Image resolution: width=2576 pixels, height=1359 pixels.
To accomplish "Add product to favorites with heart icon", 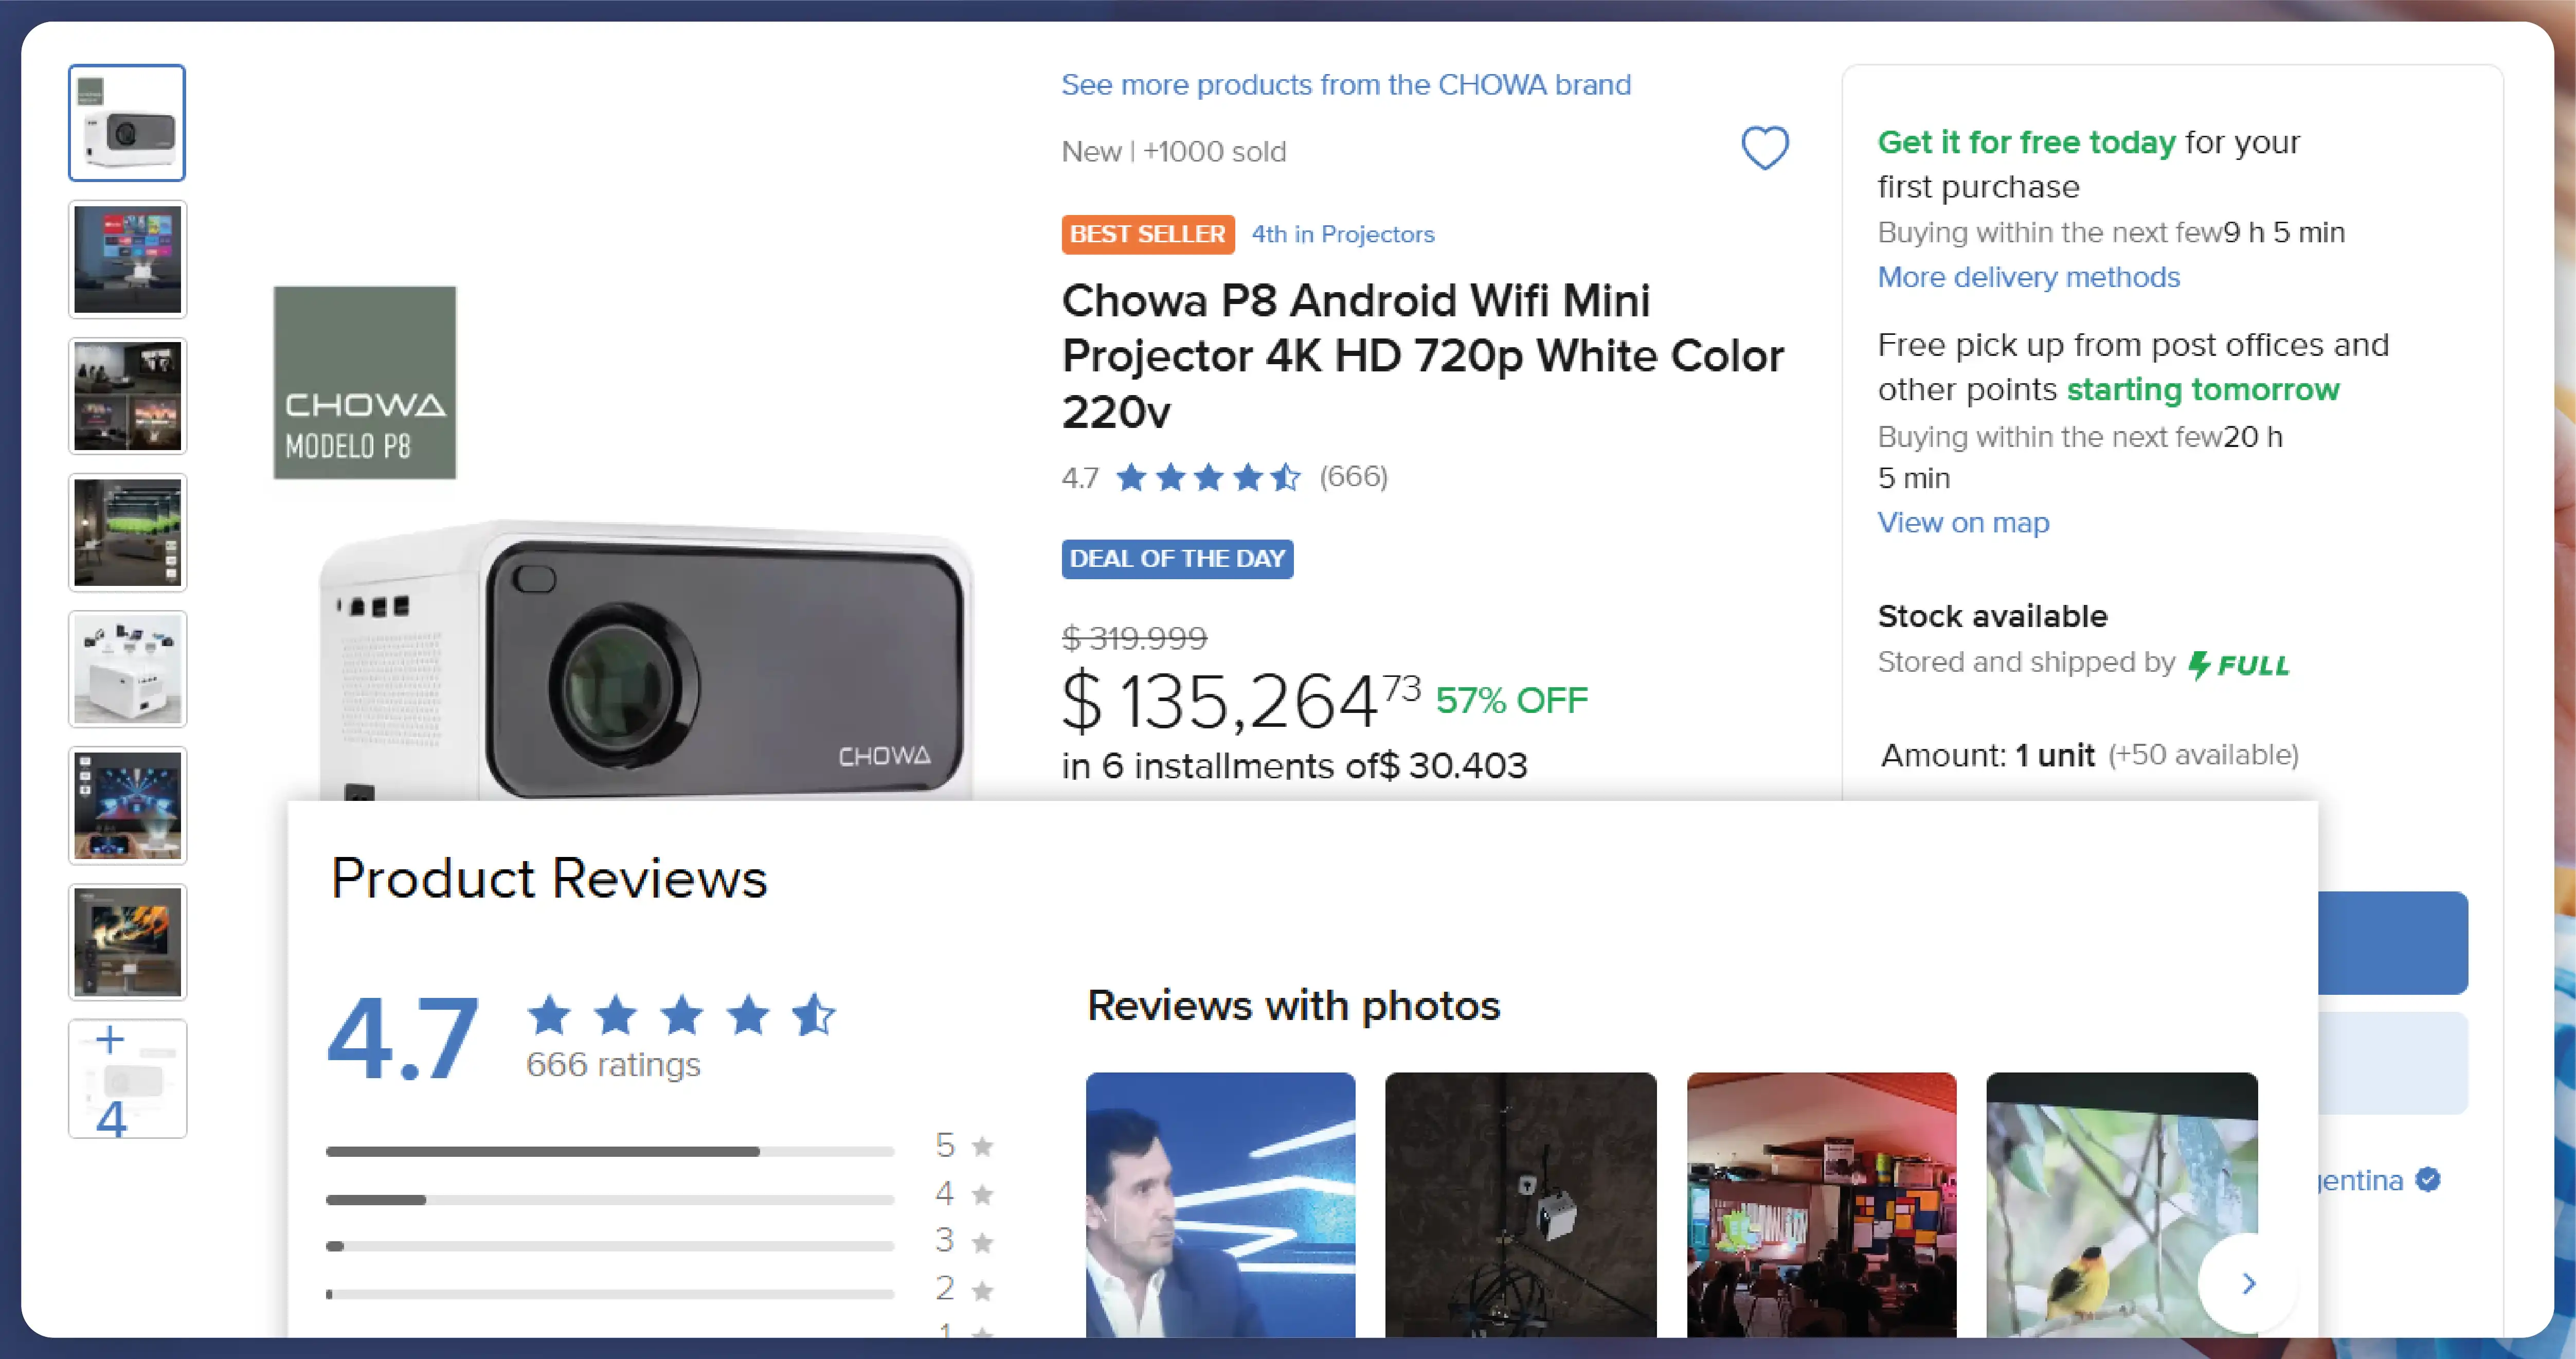I will [1764, 148].
